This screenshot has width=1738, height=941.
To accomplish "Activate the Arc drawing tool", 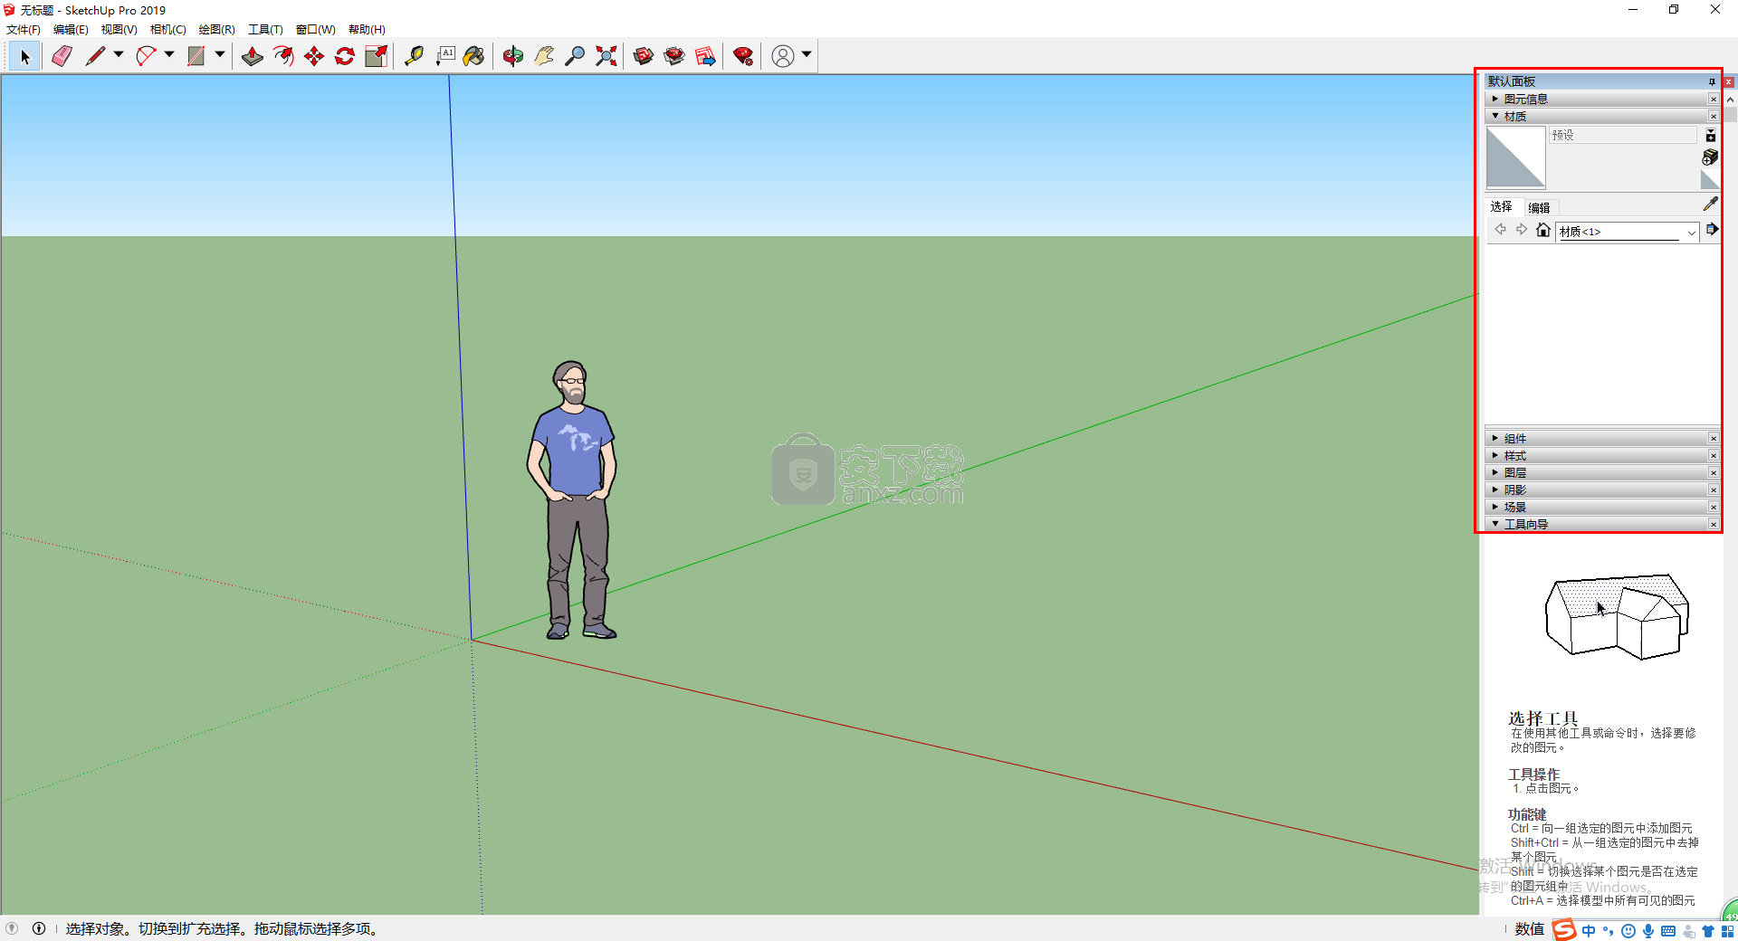I will (146, 56).
